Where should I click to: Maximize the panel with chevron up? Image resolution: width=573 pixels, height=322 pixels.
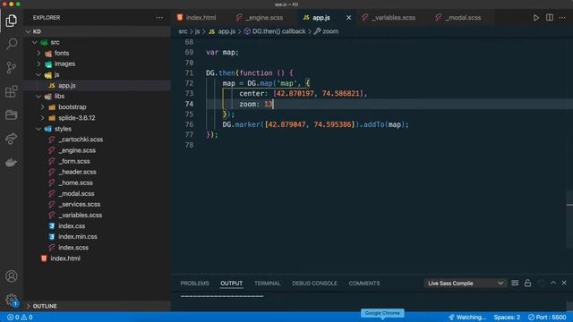553,283
